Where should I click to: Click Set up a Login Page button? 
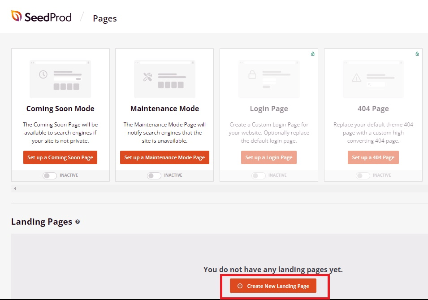269,157
